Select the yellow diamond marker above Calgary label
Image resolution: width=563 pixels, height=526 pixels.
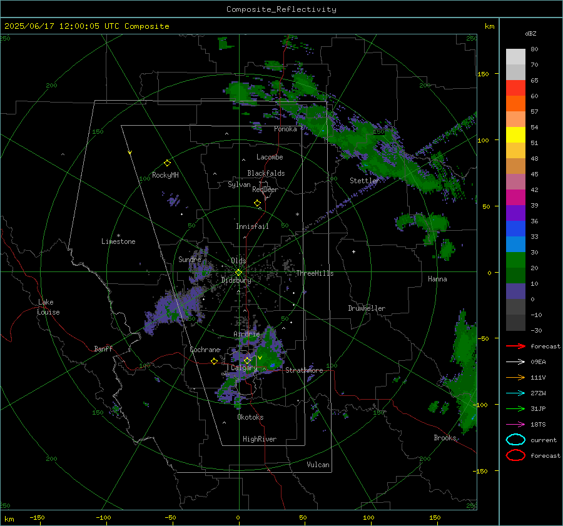pyautogui.click(x=247, y=360)
